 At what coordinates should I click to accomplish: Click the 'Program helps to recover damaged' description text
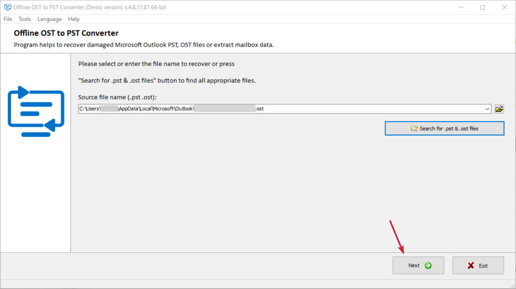point(144,45)
